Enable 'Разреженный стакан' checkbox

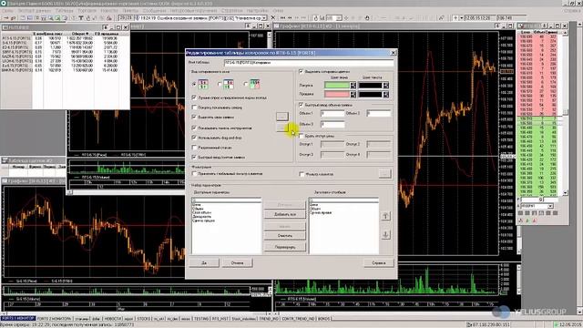pyautogui.click(x=194, y=148)
